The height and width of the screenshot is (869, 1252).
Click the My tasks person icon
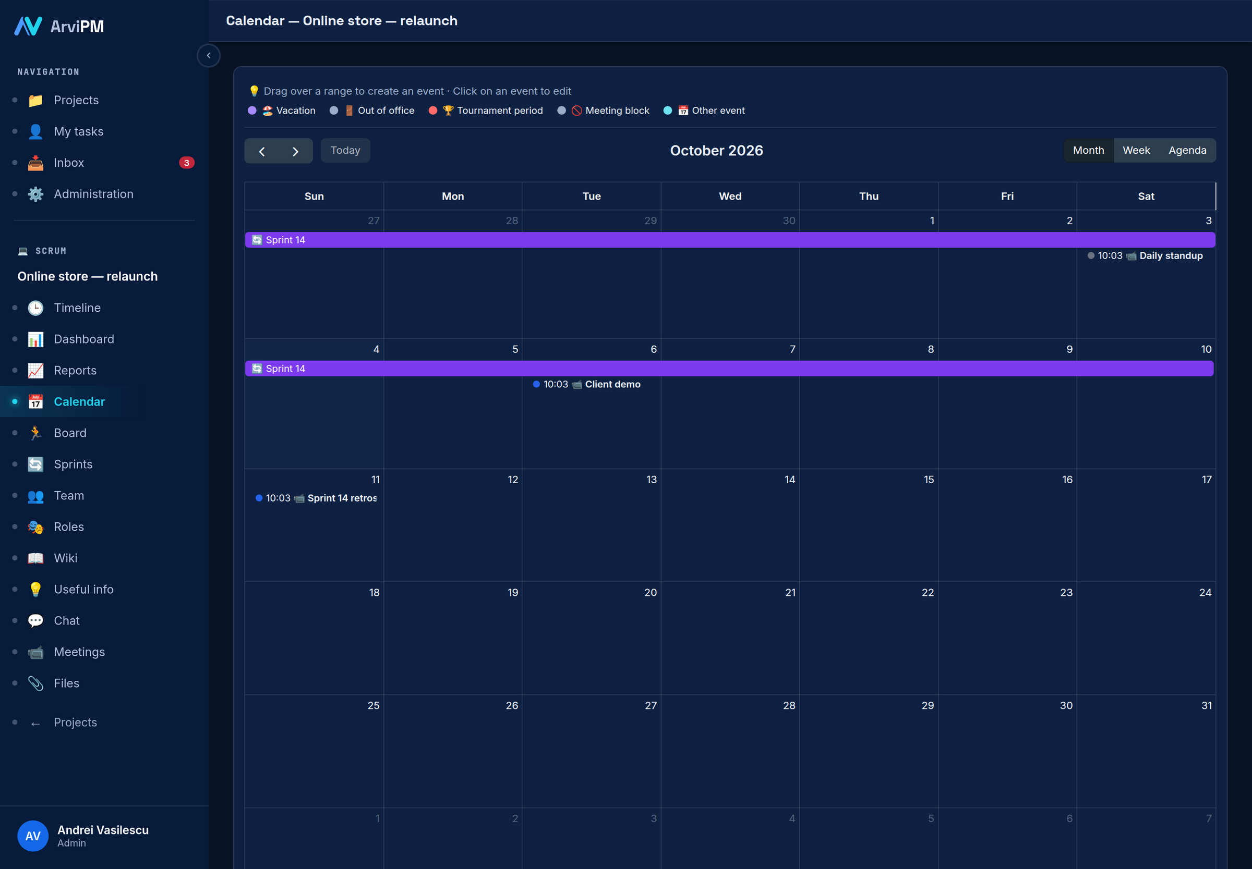click(35, 131)
